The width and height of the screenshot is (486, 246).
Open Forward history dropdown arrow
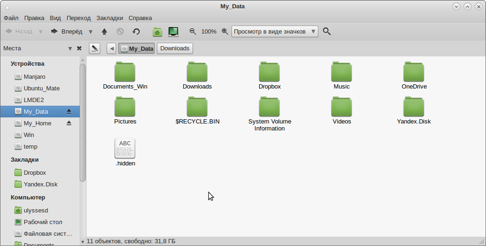[90, 32]
